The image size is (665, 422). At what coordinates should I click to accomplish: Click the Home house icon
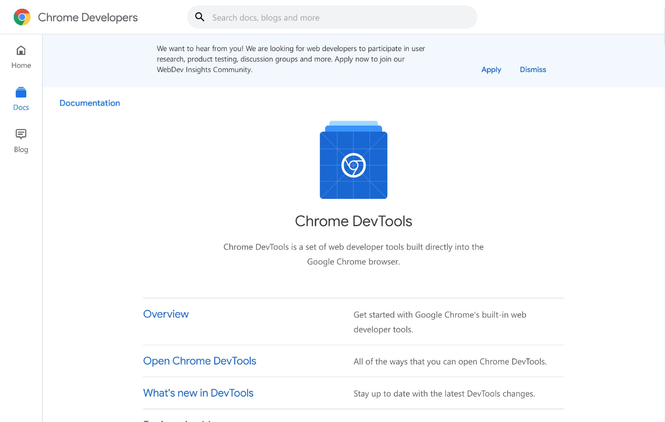[21, 51]
